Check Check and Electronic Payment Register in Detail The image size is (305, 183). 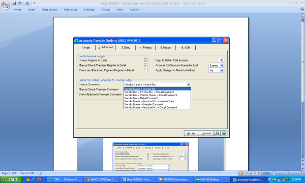click(145, 70)
